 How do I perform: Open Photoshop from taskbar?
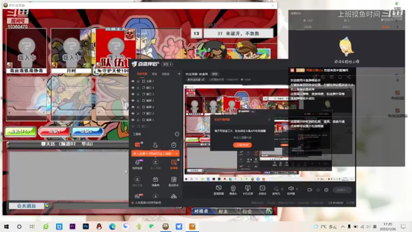(85, 226)
